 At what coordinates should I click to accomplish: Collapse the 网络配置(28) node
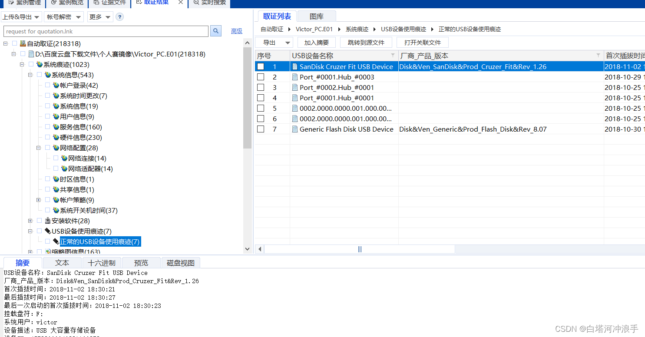click(39, 148)
